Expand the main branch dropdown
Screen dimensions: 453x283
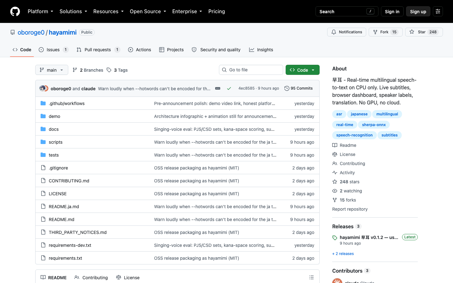coord(52,70)
